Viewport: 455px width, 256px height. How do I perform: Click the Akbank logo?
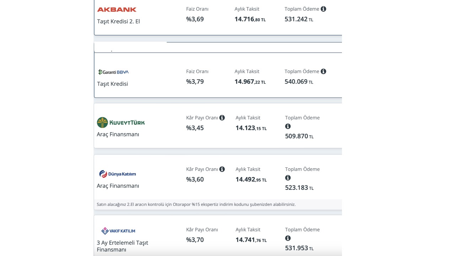pos(117,10)
